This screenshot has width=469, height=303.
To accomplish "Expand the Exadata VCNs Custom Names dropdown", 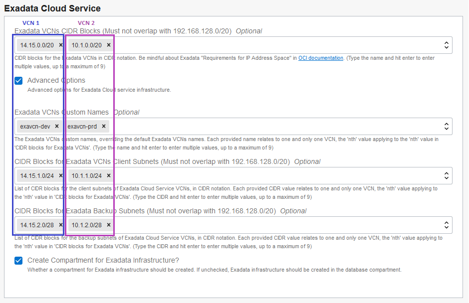I will pos(446,126).
